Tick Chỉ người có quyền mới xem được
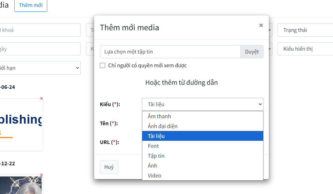Viewport: 333px width, 194px height. pyautogui.click(x=103, y=65)
